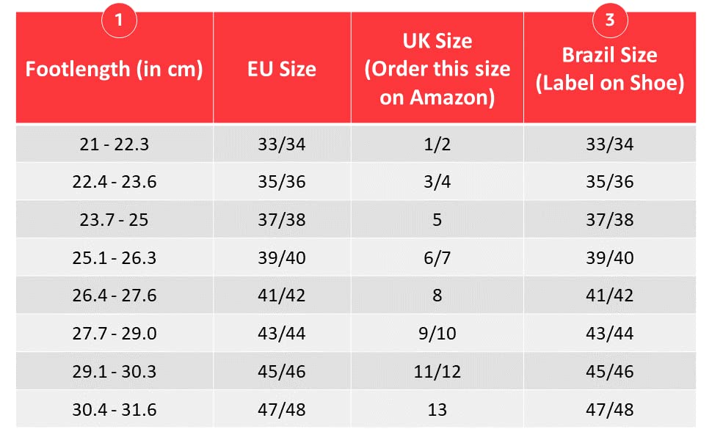This screenshot has width=712, height=440.
Task: Select UK size 11/12 cell
Action: point(437,372)
